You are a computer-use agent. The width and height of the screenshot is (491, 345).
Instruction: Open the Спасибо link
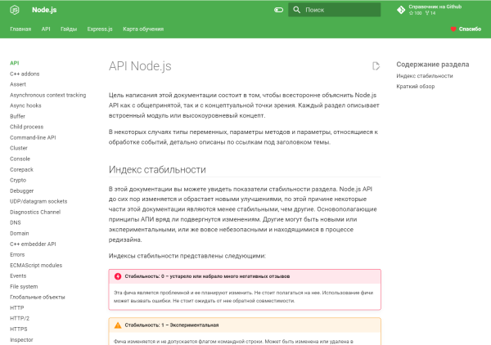pyautogui.click(x=470, y=29)
